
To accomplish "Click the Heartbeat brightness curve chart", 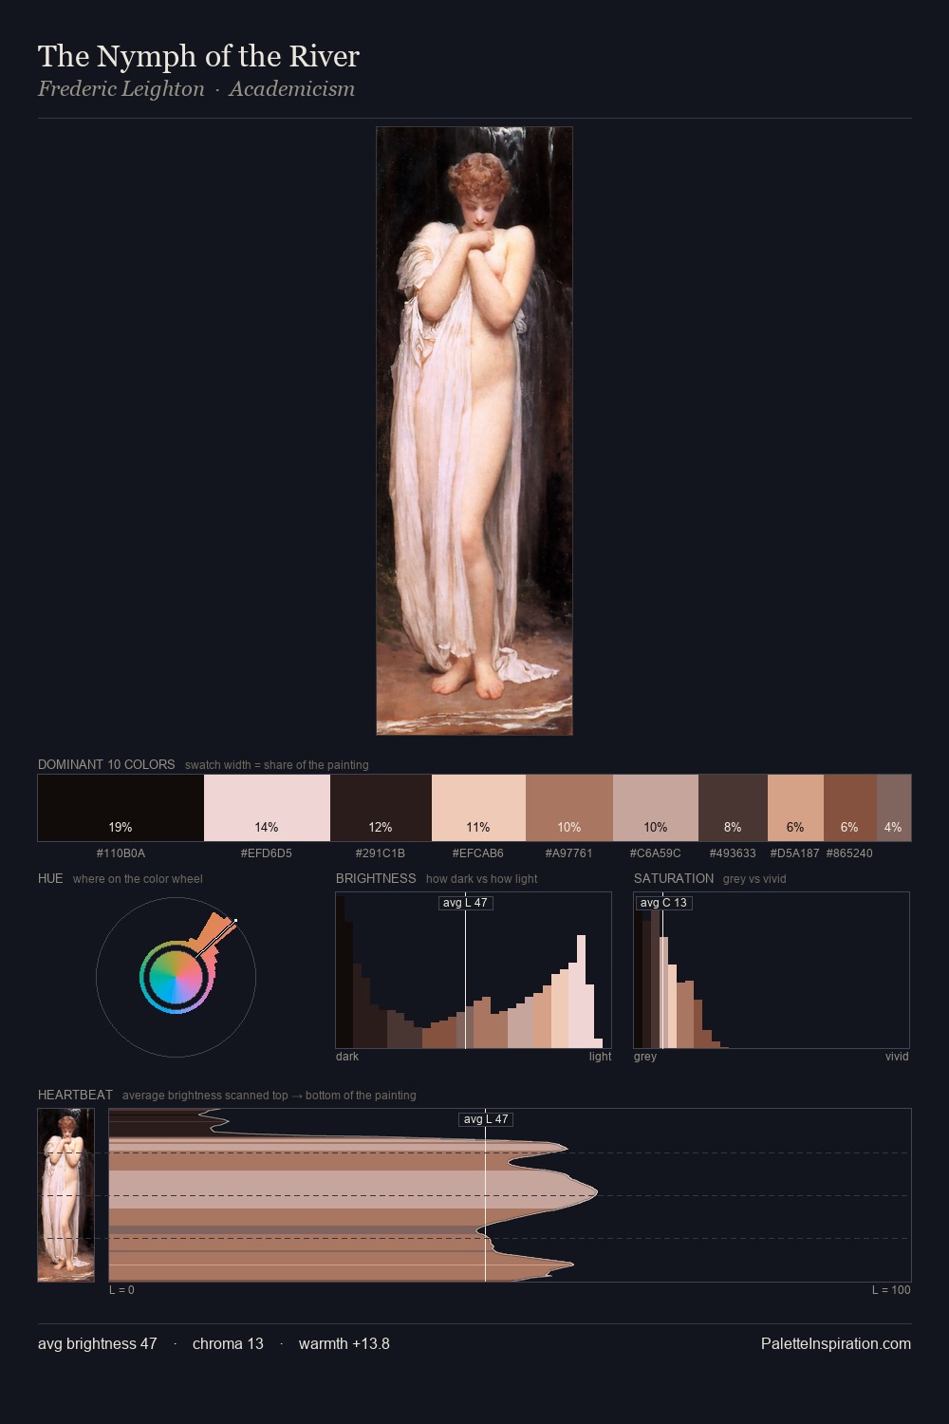I will coord(510,1195).
